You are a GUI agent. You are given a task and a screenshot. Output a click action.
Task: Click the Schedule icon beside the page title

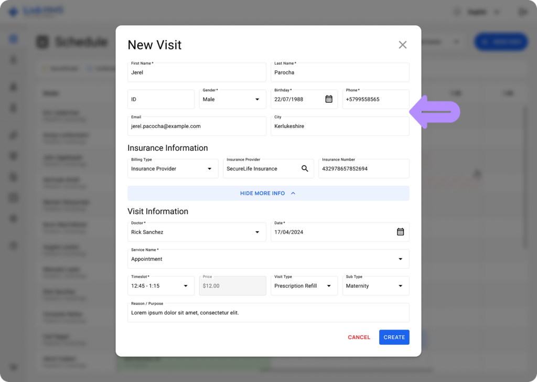[x=42, y=41]
